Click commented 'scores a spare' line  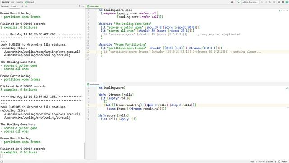171,34
